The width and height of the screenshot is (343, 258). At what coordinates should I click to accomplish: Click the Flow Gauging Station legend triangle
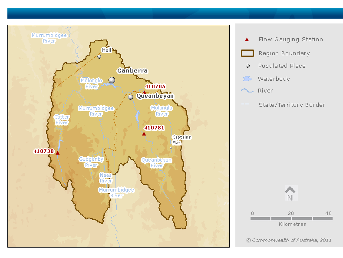(x=247, y=40)
